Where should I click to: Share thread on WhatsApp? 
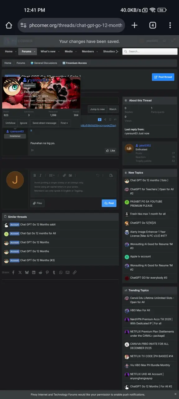tap(61, 272)
